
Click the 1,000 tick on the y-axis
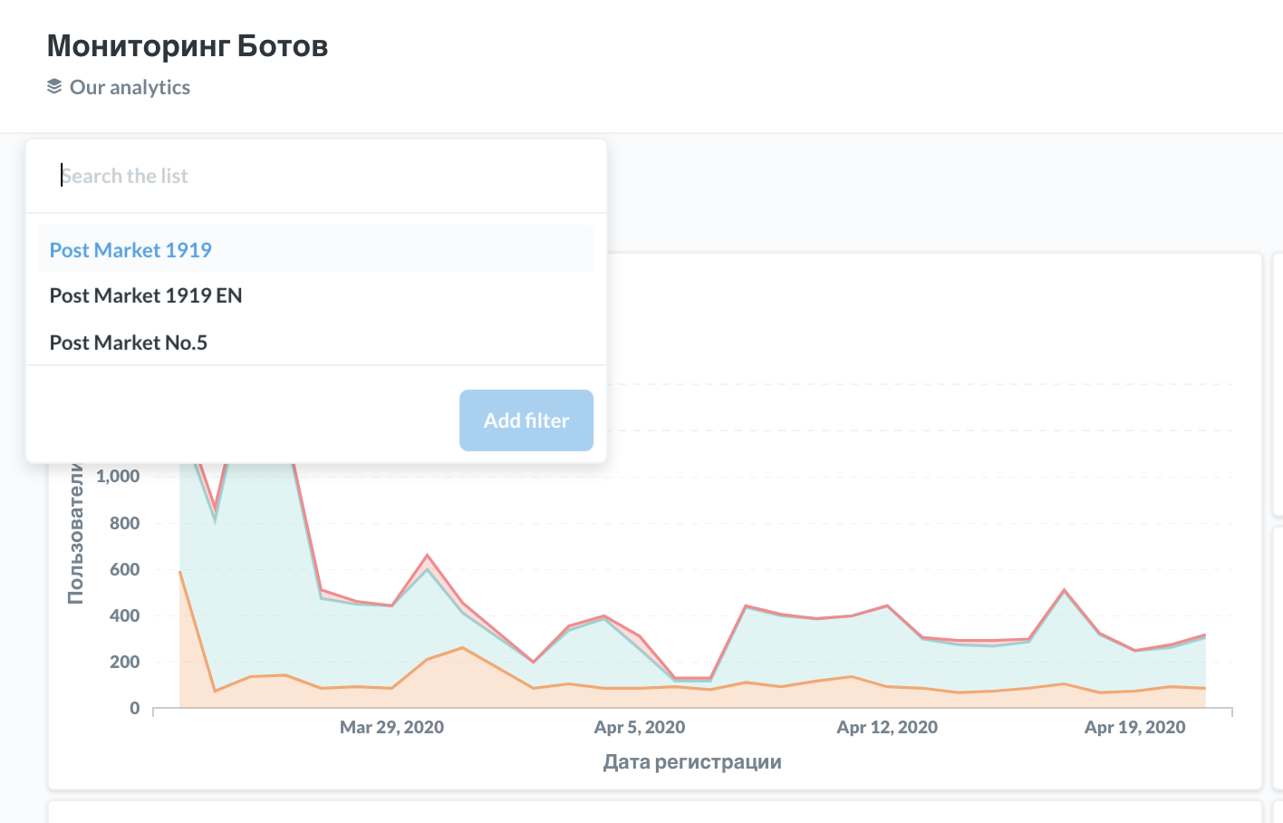[x=120, y=475]
